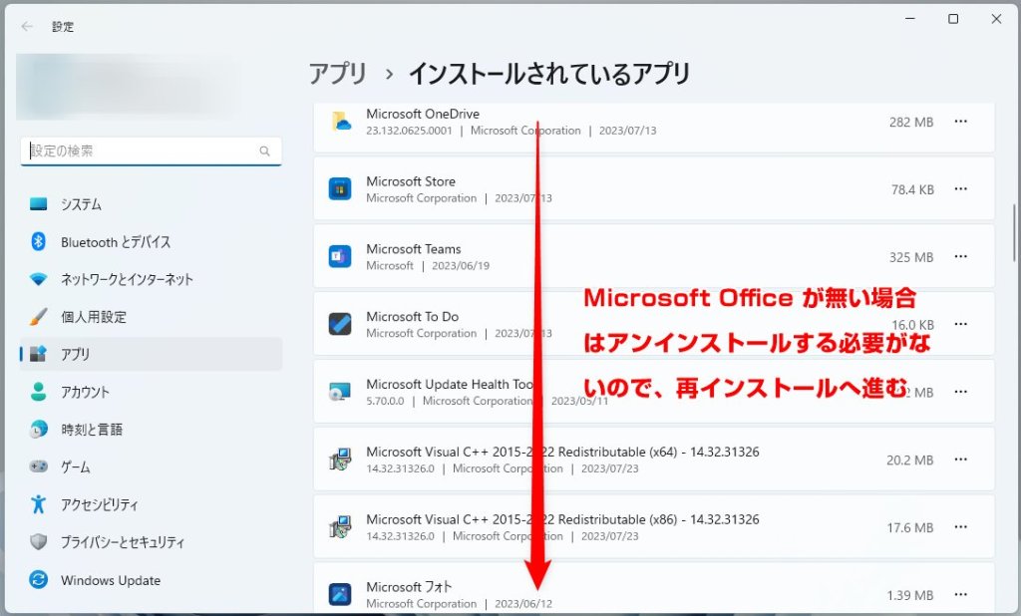Open more options for Microsoft フォト

coord(960,594)
